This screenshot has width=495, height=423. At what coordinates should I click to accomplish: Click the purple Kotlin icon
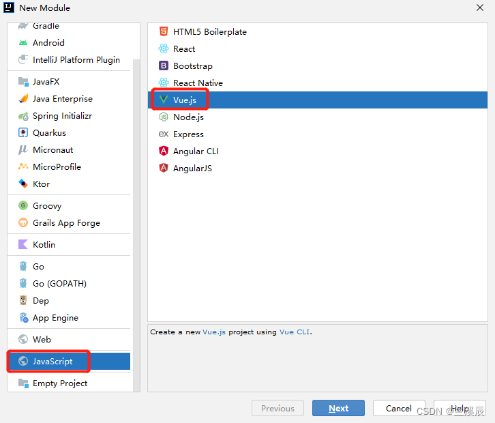tap(23, 244)
